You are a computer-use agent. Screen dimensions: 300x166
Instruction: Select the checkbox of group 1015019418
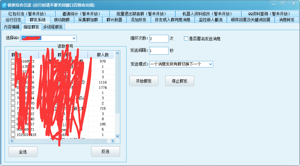(13, 135)
